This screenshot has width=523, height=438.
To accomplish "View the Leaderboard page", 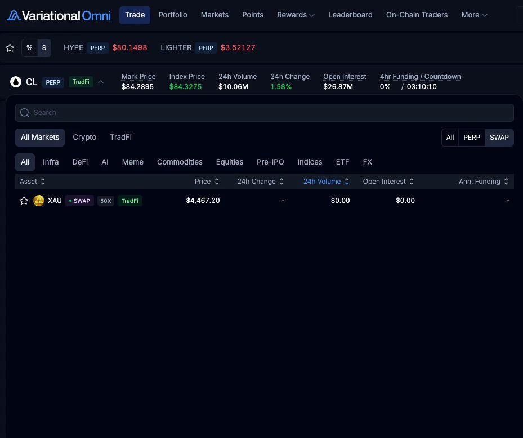I will point(350,15).
